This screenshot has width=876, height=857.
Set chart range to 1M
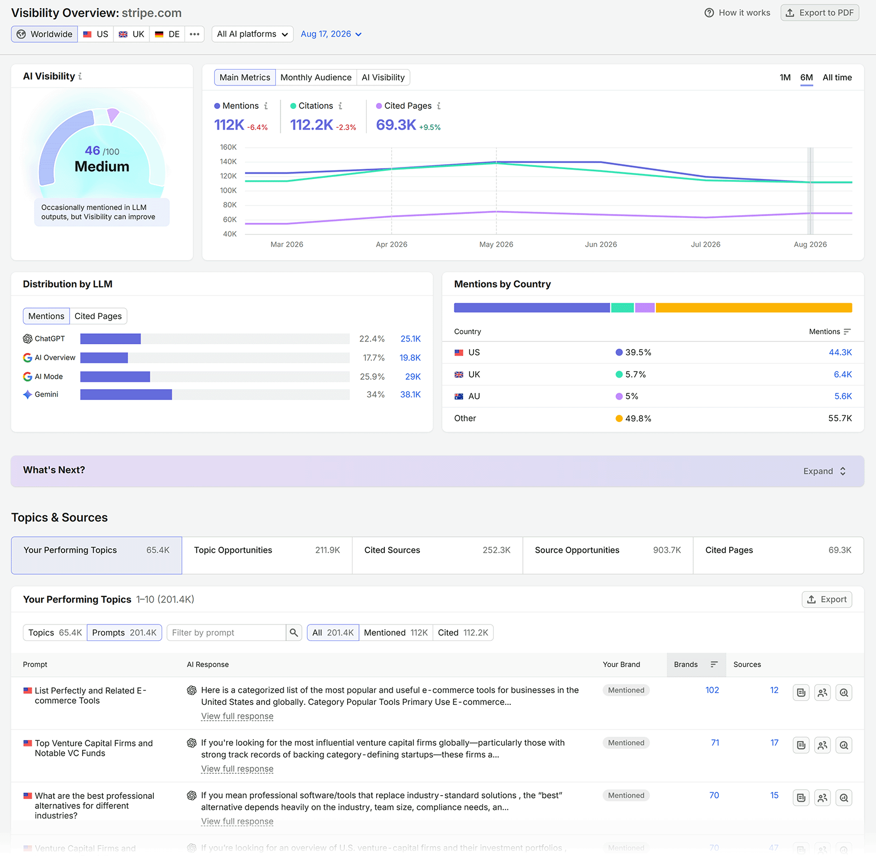tap(785, 78)
